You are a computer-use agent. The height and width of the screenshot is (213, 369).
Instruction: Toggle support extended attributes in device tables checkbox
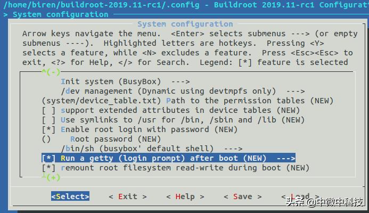point(48,110)
